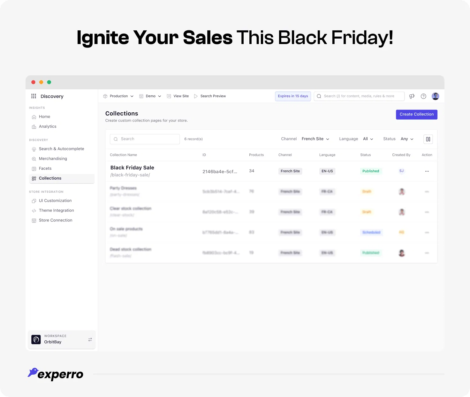Image resolution: width=470 pixels, height=397 pixels.
Task: Click the announcements megaphone icon
Action: pos(412,96)
